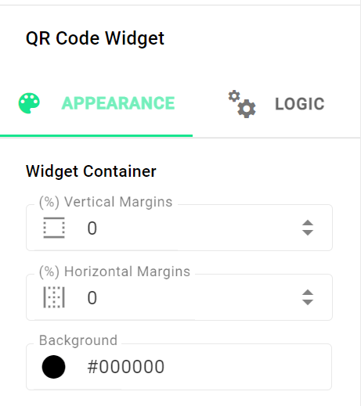The image size is (361, 406).
Task: Decrease Vertical Margins with down arrow
Action: click(308, 232)
